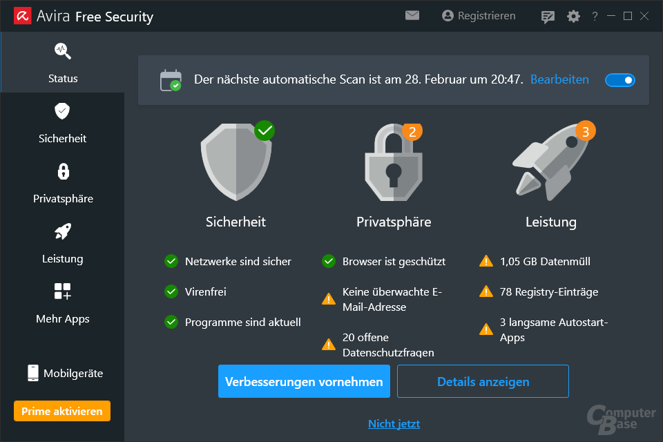Open the Sicherheit sidebar section
The width and height of the screenshot is (663, 442).
pos(63,122)
